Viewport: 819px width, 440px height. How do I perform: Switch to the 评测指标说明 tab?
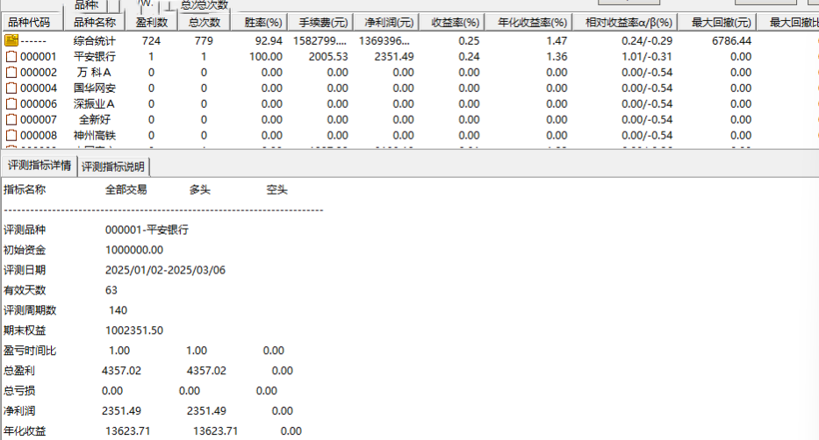click(113, 167)
